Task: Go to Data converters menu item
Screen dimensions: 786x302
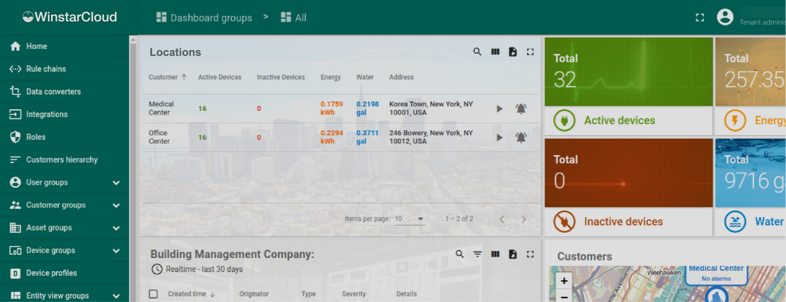Action: tap(53, 92)
